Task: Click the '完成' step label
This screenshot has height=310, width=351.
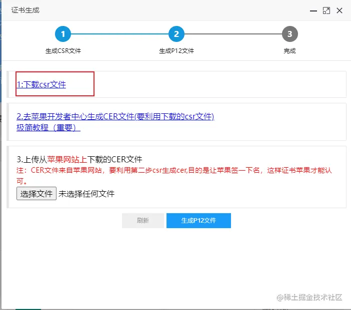Action: point(289,51)
